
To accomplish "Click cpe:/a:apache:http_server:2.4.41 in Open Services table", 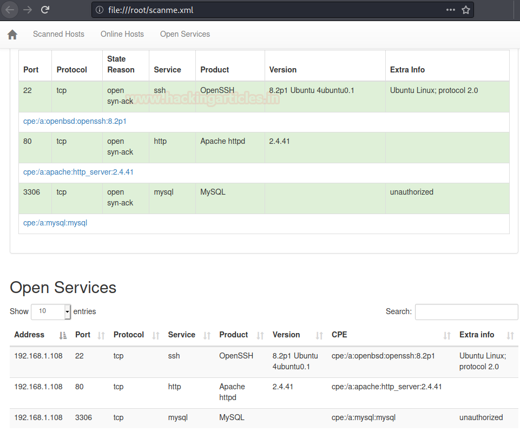I will click(387, 387).
